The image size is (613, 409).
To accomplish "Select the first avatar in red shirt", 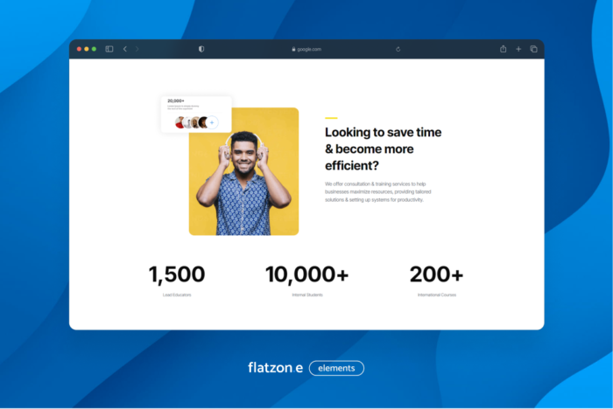I will pyautogui.click(x=180, y=122).
